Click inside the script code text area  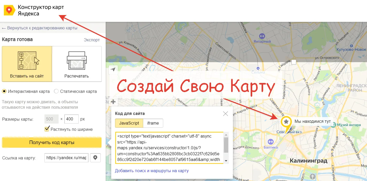pyautogui.click(x=169, y=148)
